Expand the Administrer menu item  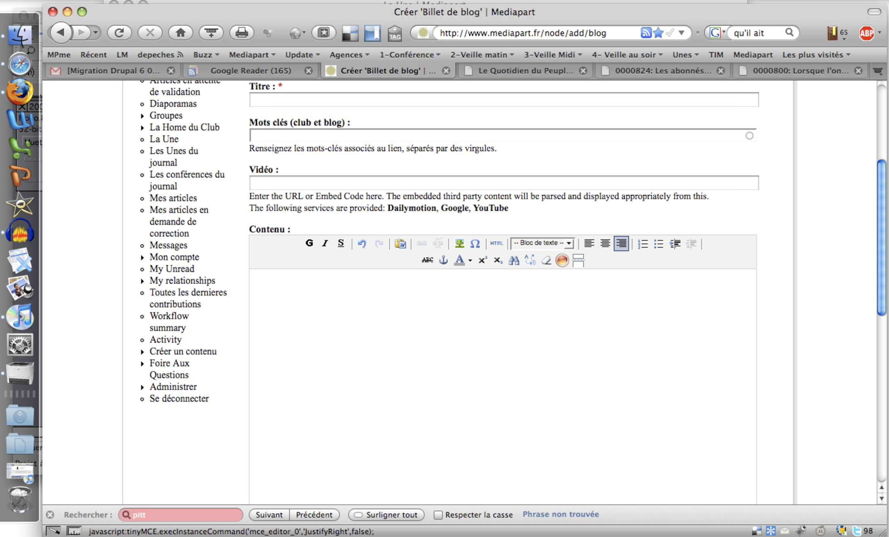173,387
